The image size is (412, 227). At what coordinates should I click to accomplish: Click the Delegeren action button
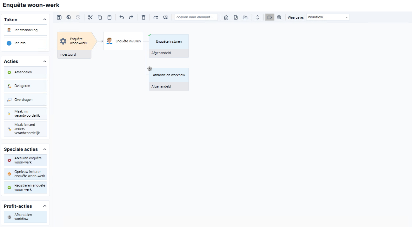[25, 86]
